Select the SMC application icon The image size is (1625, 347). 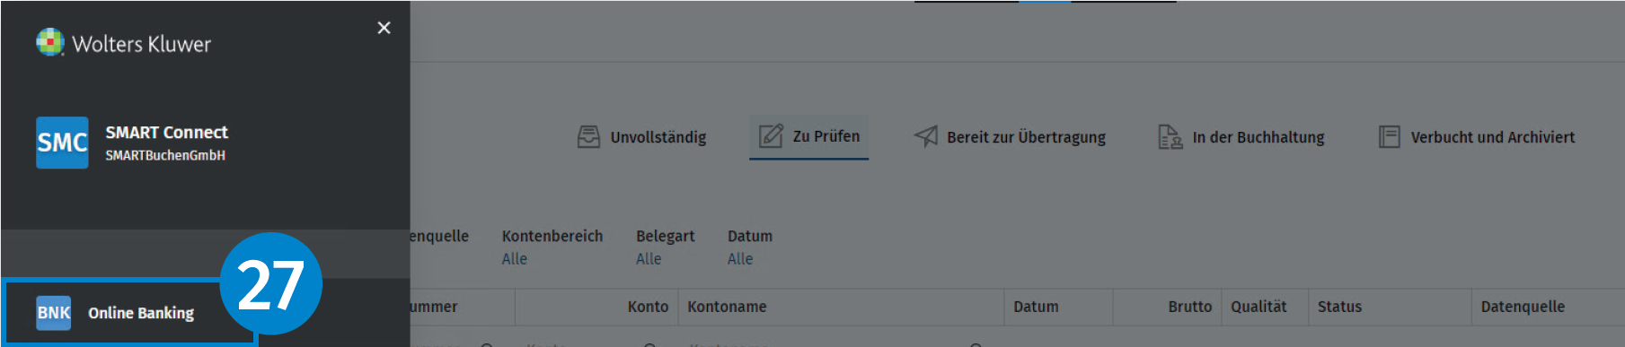click(x=62, y=143)
